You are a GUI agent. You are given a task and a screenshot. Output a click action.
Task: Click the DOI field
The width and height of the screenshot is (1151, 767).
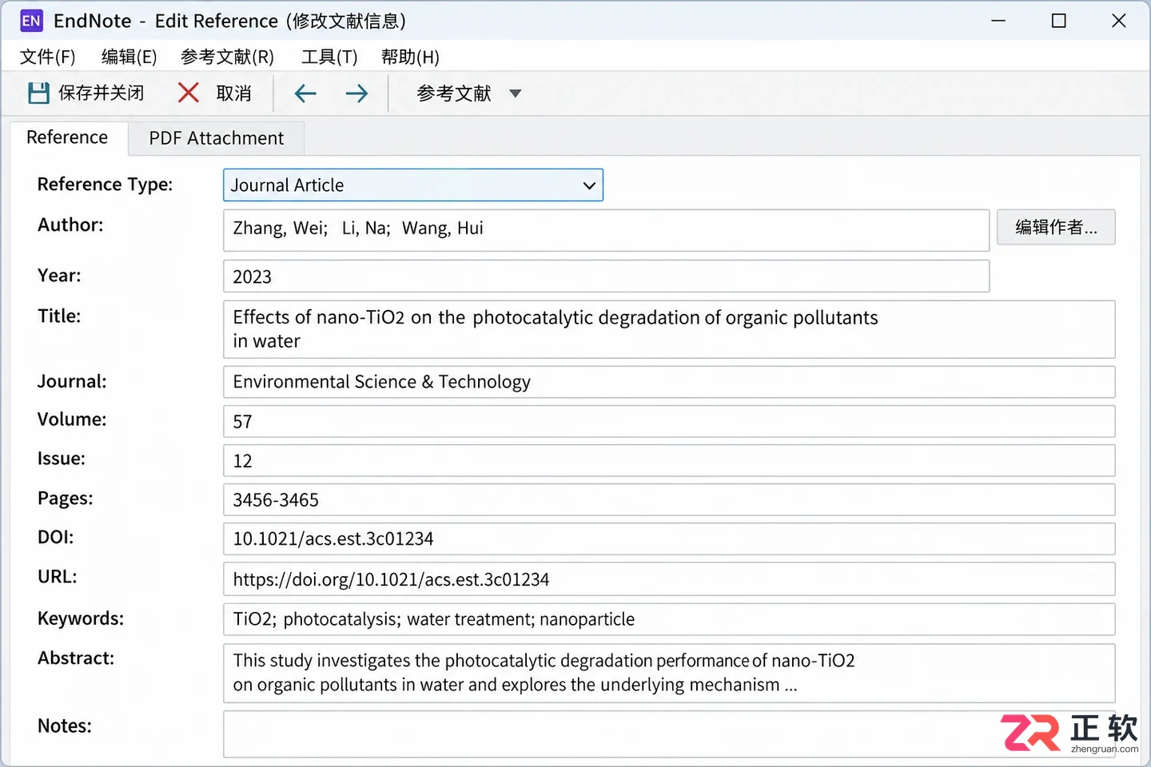669,539
